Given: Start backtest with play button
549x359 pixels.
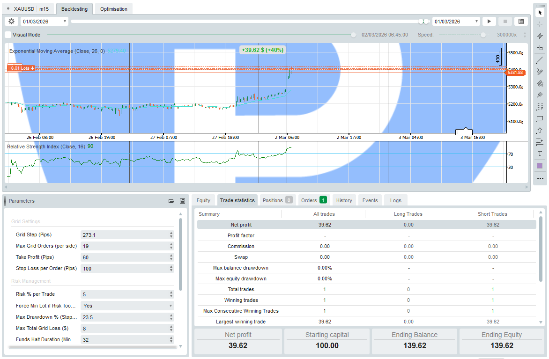Looking at the screenshot, I should [x=489, y=22].
